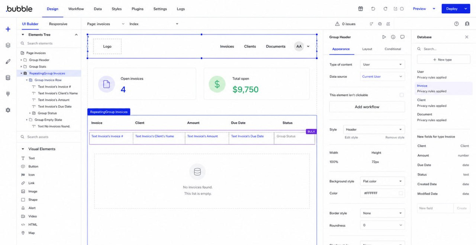Click the play triangle icon beside Group Header
This screenshot has width=476, height=245.
384,37
